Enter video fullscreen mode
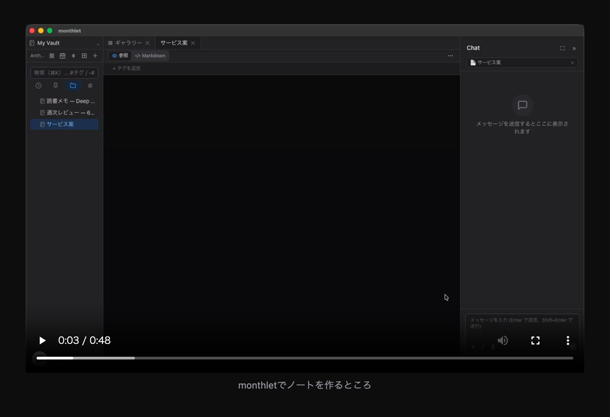The width and height of the screenshot is (610, 417). 535,341
